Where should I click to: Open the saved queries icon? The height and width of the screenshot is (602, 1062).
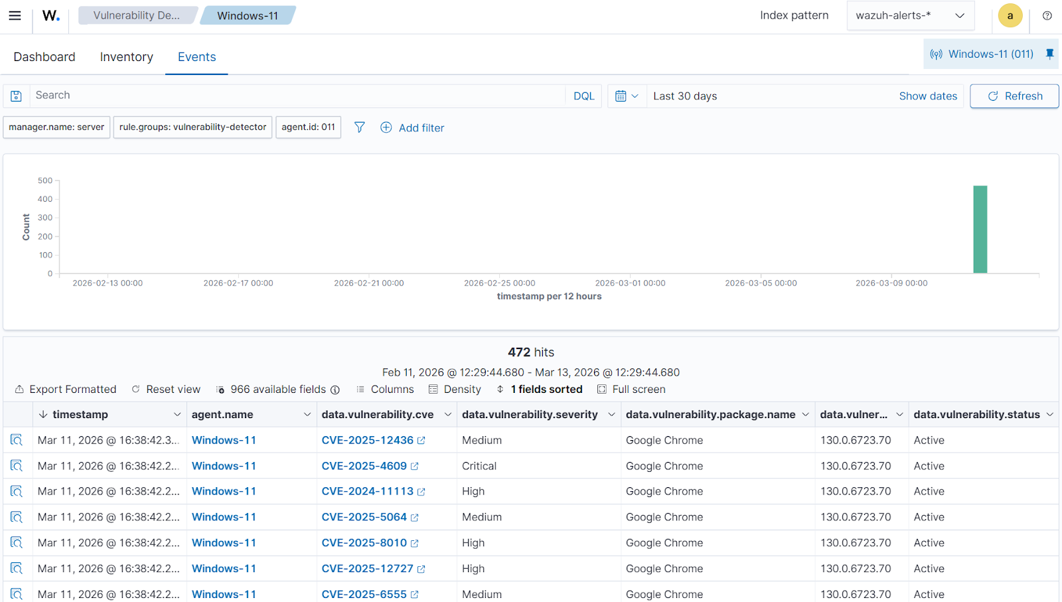coord(15,96)
